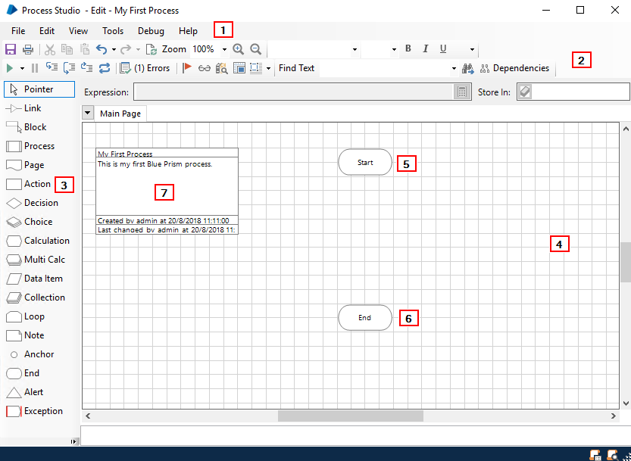This screenshot has height=461, width=631.
Task: Click the (1) Errors button
Action: pos(145,68)
